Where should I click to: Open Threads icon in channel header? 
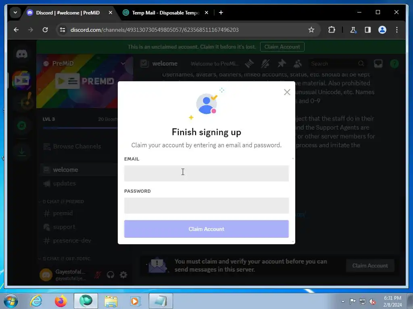point(249,63)
